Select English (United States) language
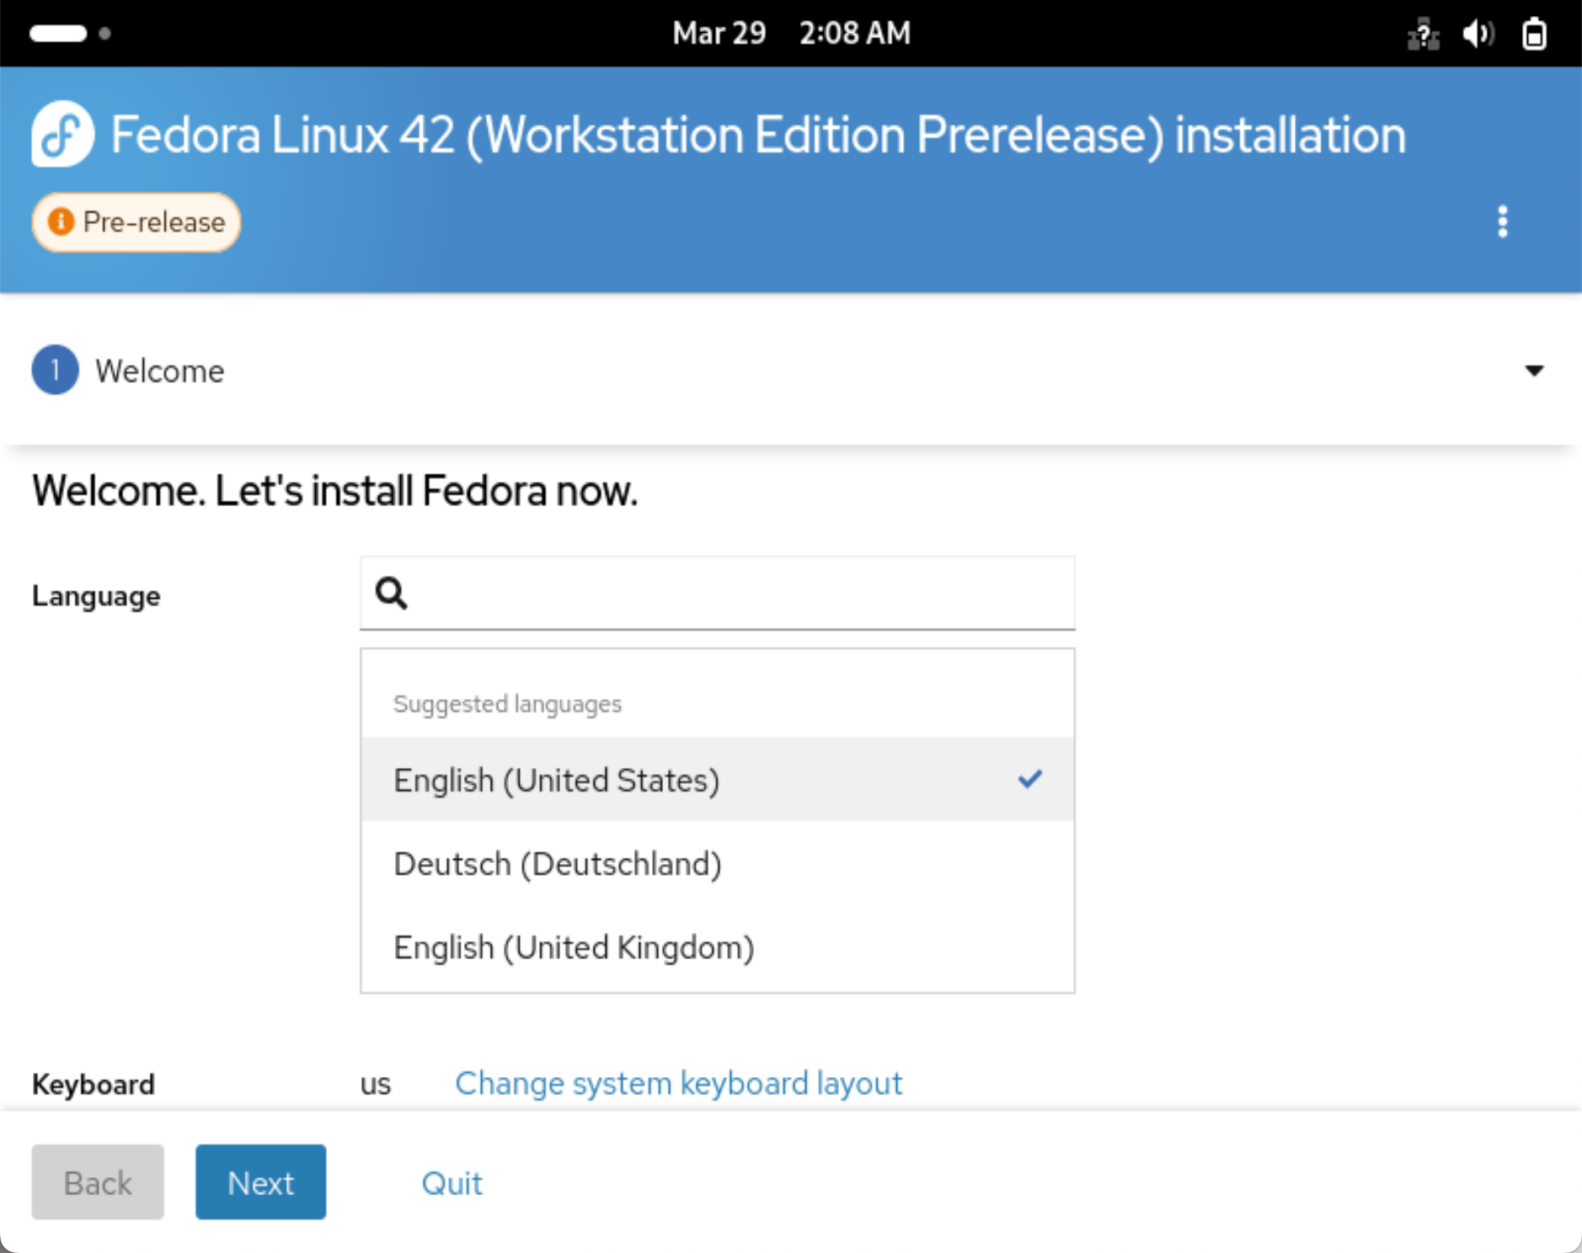Screen dimensions: 1582x1253 pyautogui.click(x=556, y=781)
